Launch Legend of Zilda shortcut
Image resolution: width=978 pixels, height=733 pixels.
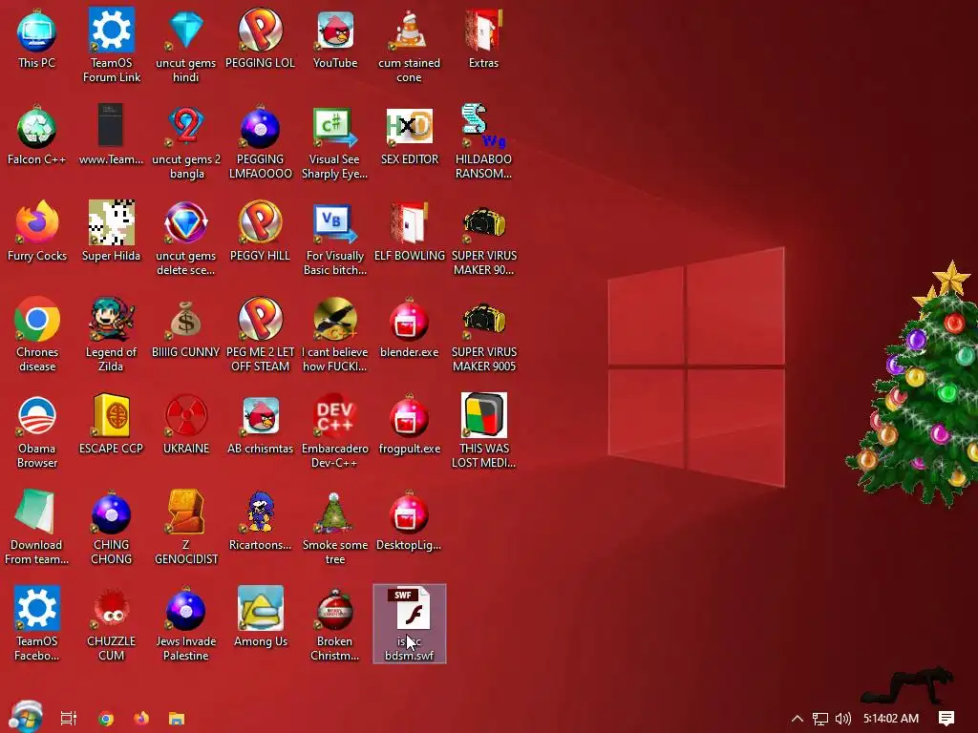pos(111,335)
